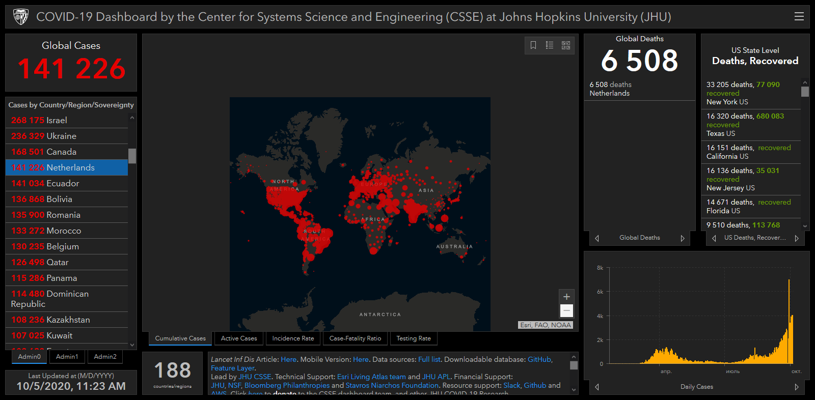Select Canada in country list
Viewport: 815px width, 400px height.
tap(67, 152)
